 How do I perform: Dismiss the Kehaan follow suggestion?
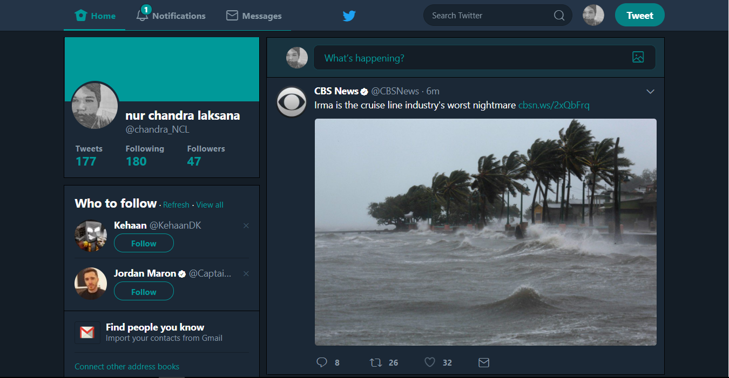[246, 225]
